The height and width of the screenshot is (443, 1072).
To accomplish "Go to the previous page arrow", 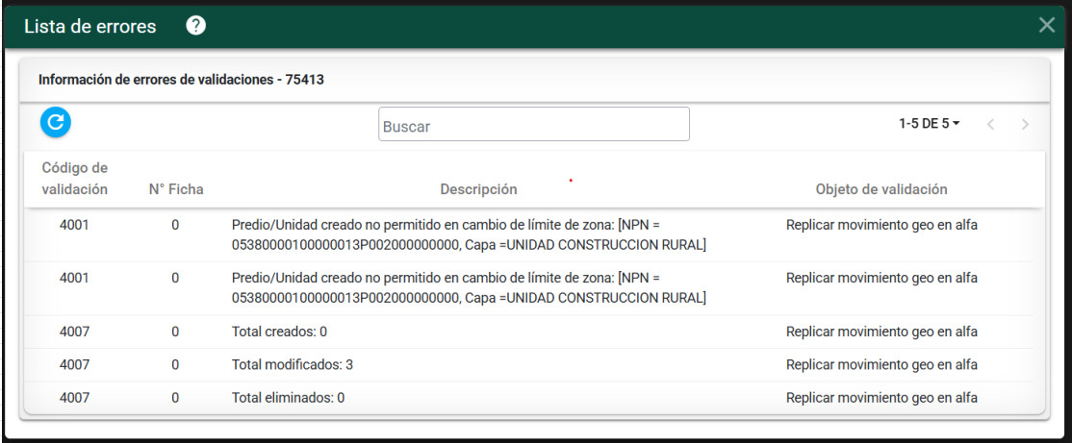I will [x=990, y=124].
